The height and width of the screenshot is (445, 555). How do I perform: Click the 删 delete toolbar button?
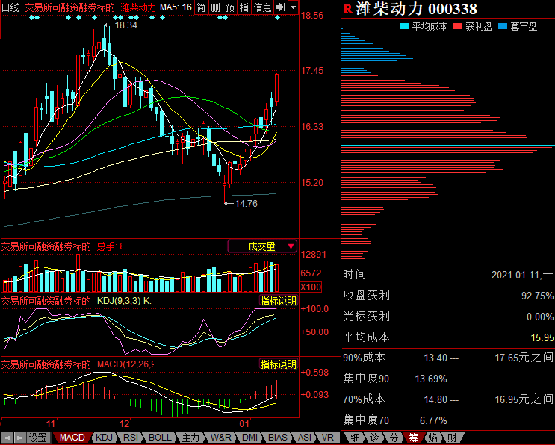pos(215,7)
